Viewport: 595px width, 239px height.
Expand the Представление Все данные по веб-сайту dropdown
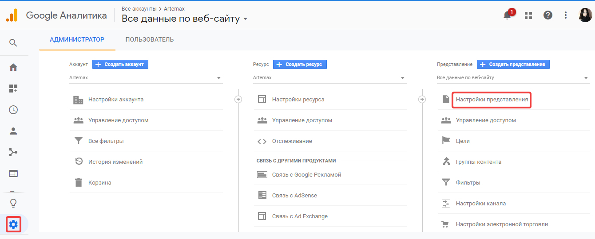pyautogui.click(x=513, y=78)
